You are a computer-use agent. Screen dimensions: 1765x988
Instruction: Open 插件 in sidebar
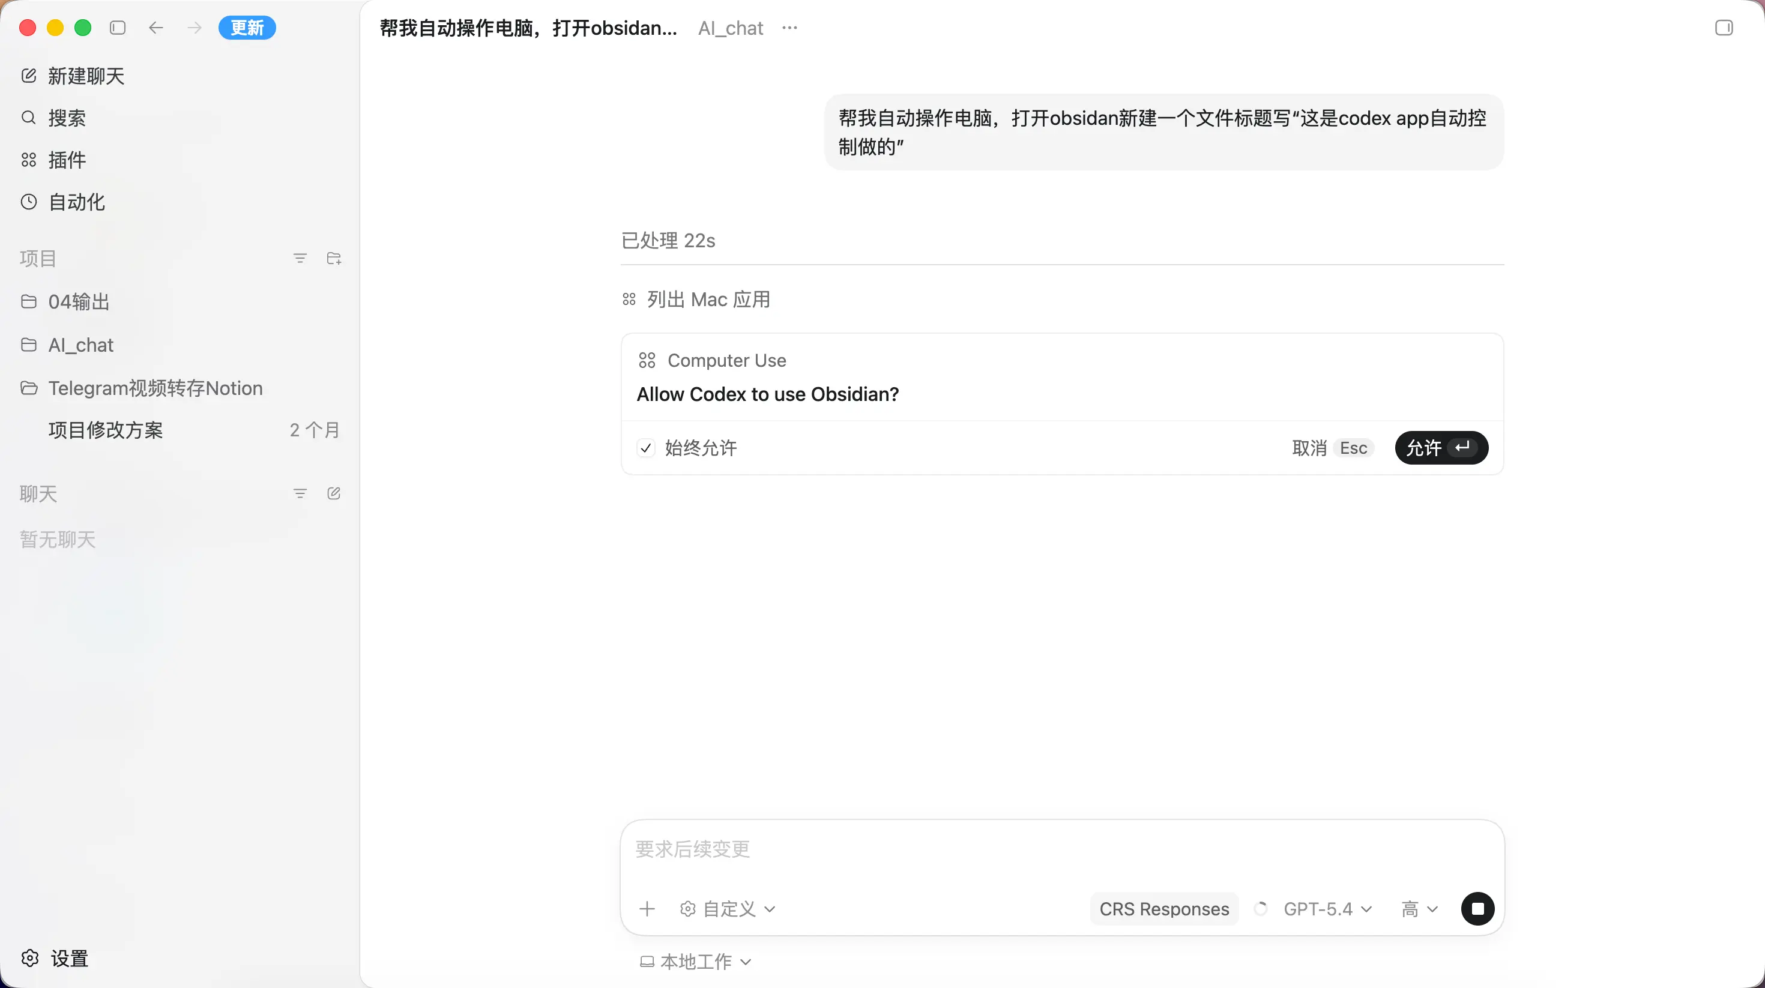(67, 160)
